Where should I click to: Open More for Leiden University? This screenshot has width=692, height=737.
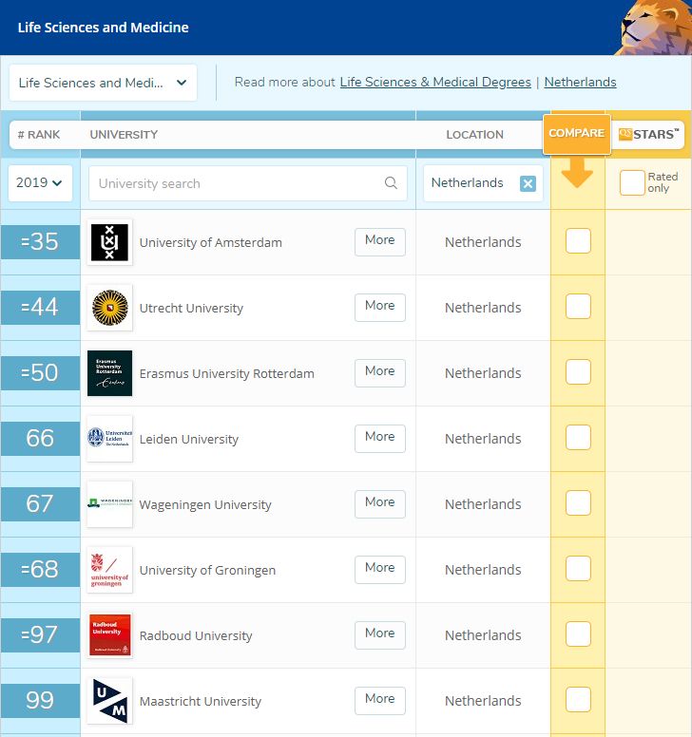[x=380, y=439]
